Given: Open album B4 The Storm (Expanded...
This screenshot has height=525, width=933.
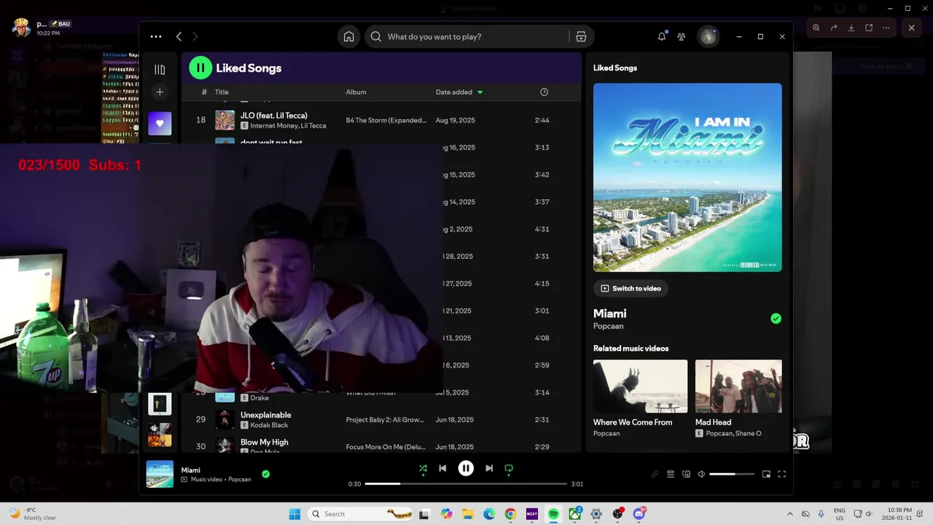Looking at the screenshot, I should click(x=386, y=120).
